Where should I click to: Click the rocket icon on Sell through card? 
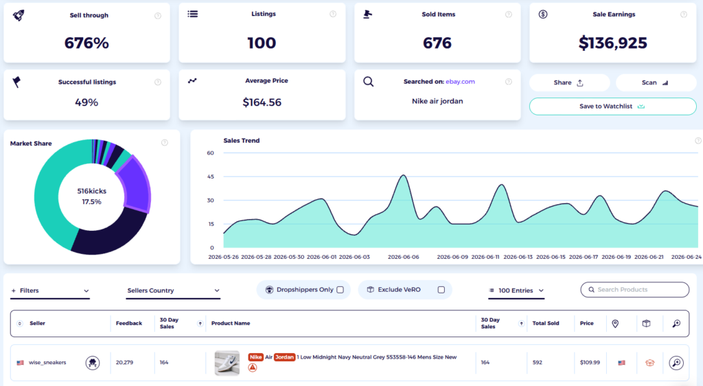pyautogui.click(x=19, y=15)
